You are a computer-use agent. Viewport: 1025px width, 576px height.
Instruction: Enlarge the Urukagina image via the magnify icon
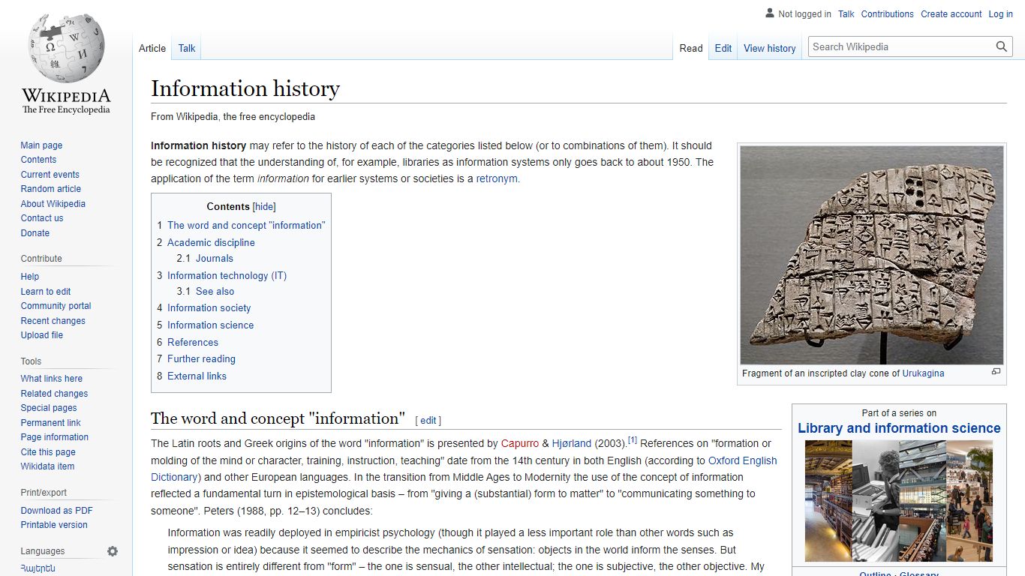tap(996, 372)
